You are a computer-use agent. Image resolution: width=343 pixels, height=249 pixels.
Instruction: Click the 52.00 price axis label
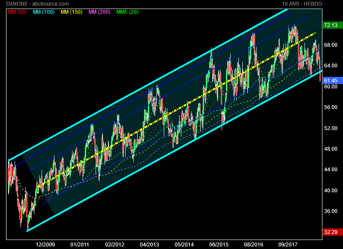point(331,128)
